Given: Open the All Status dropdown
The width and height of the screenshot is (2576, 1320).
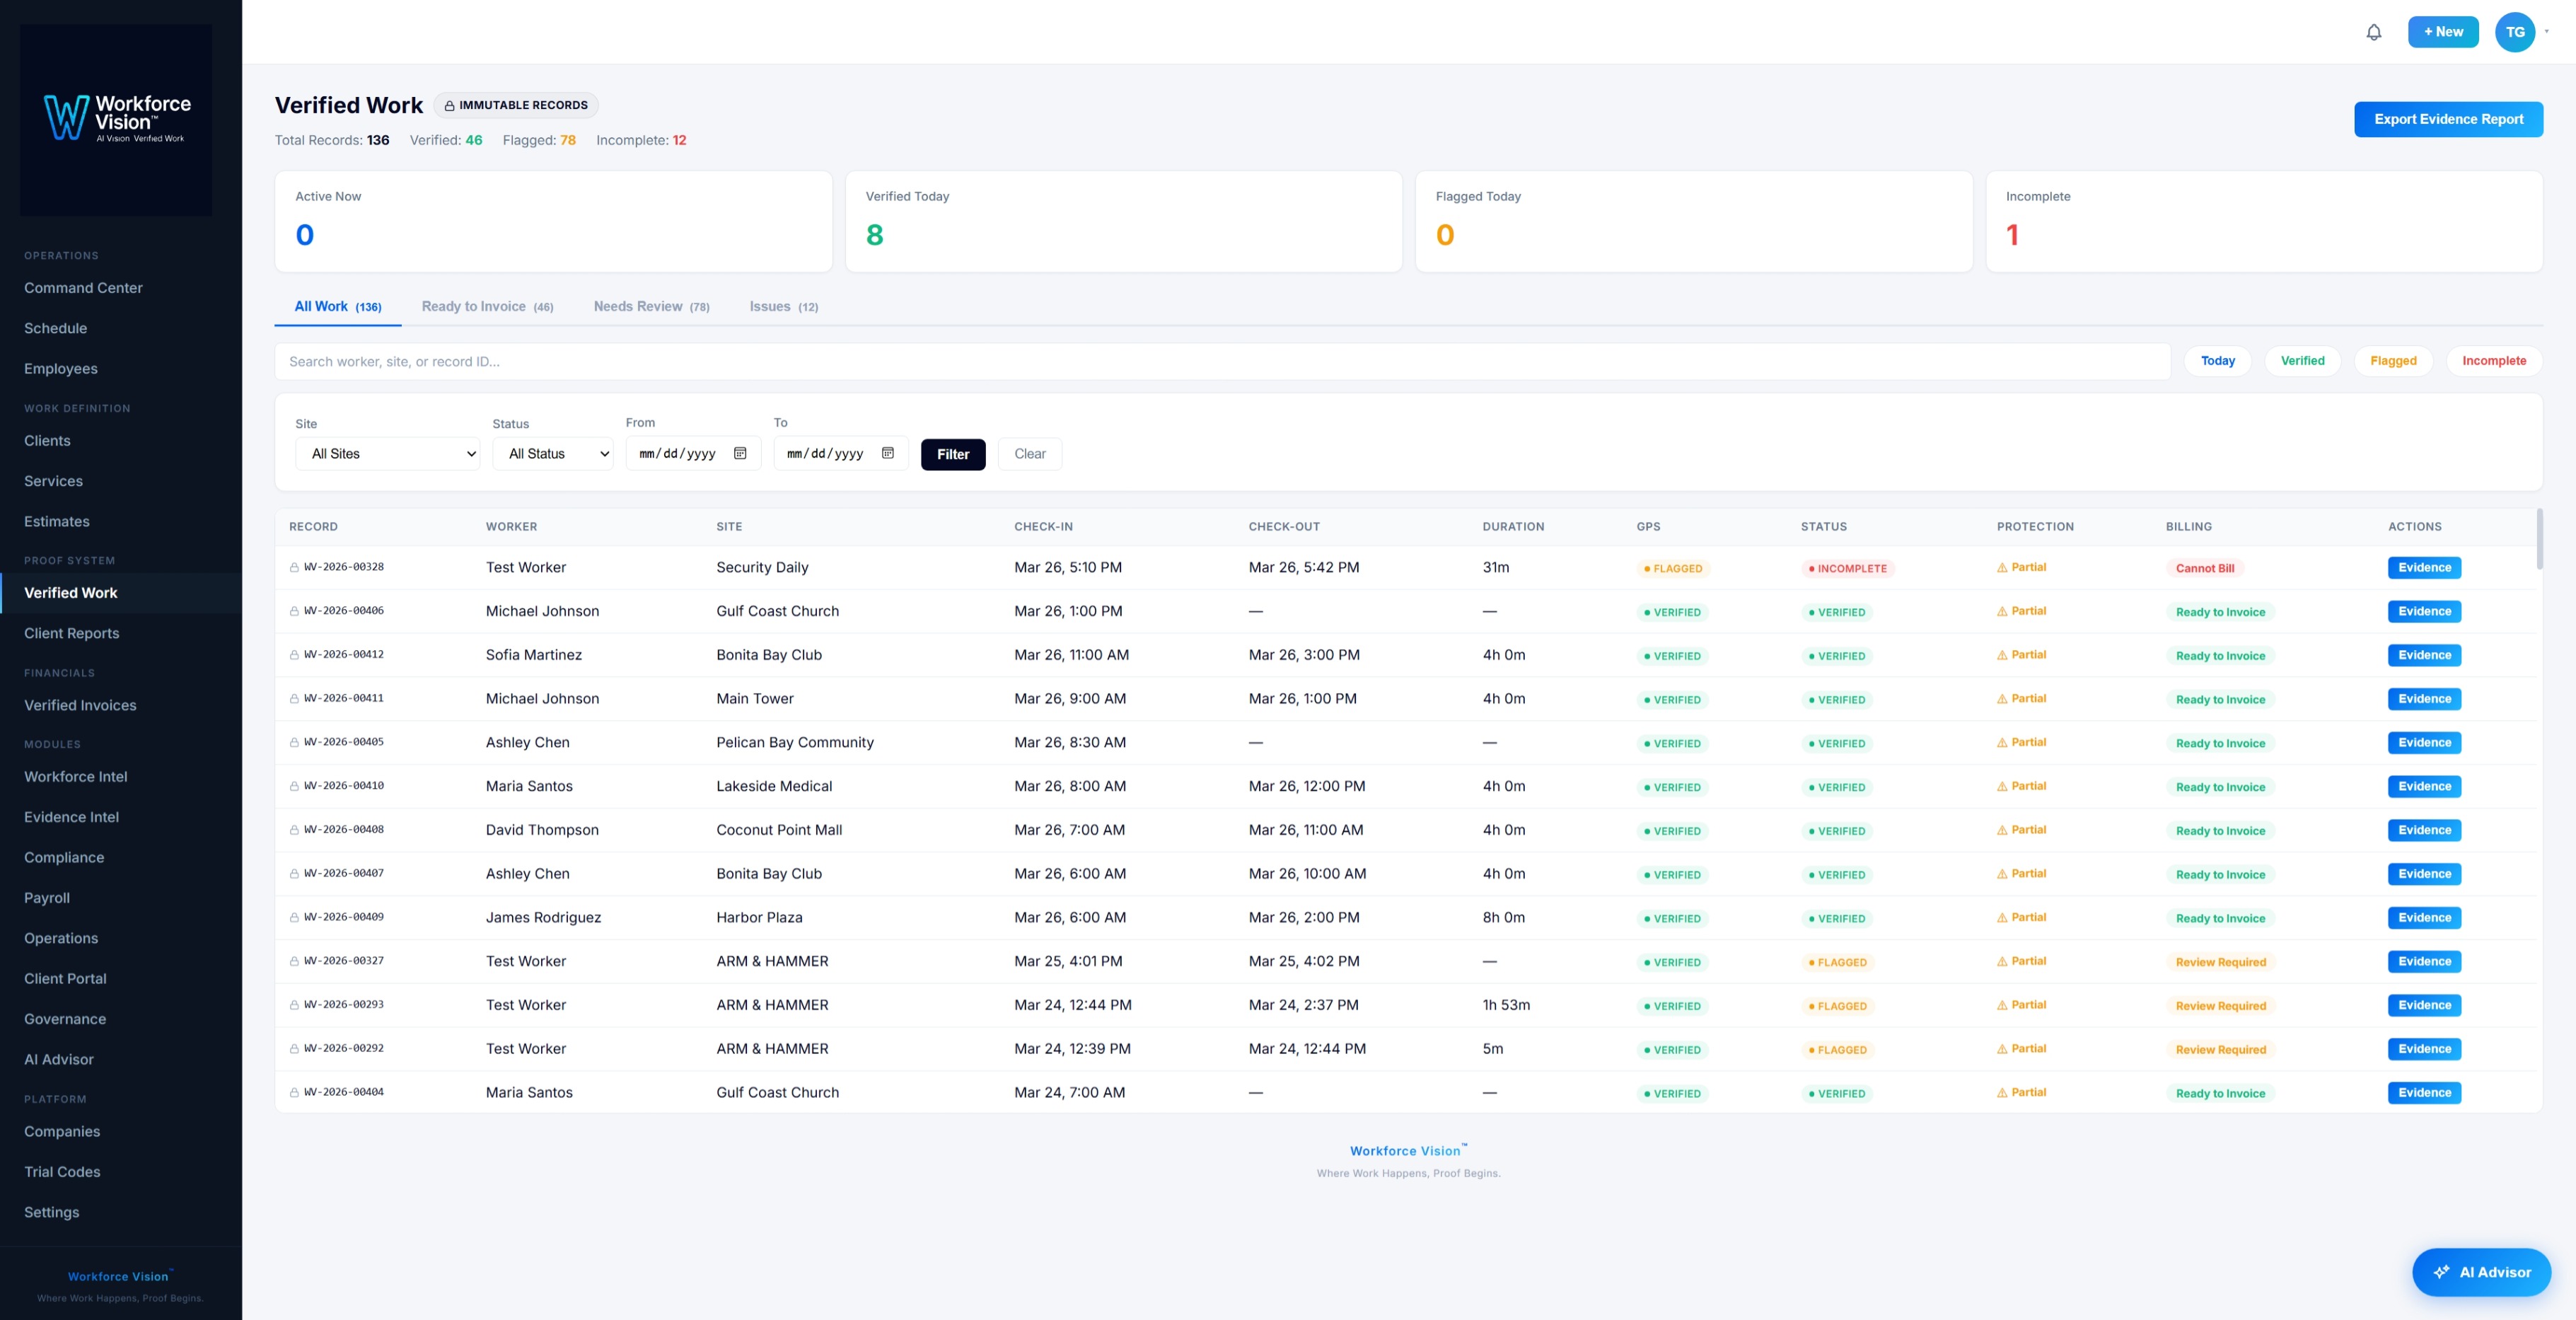Looking at the screenshot, I should click(552, 454).
